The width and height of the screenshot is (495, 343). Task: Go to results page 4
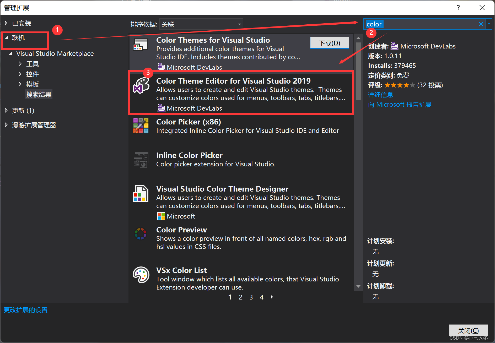pos(261,297)
